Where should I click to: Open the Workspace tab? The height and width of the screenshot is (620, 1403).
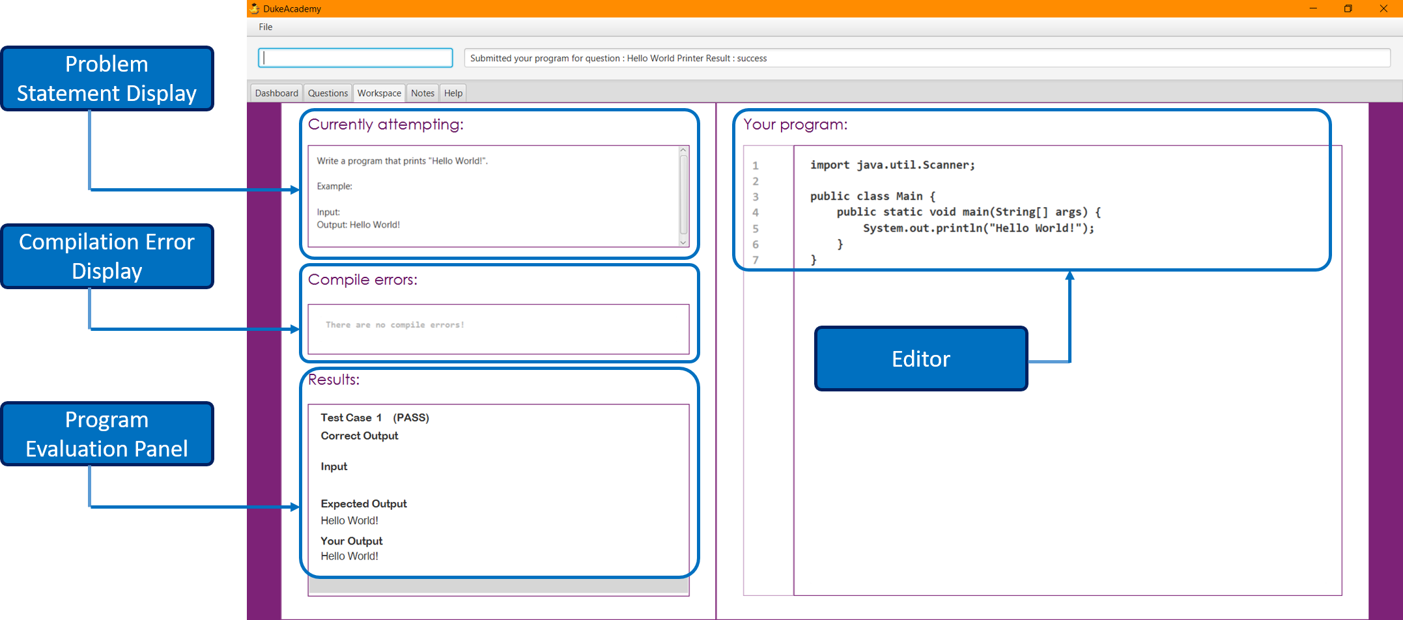click(379, 93)
